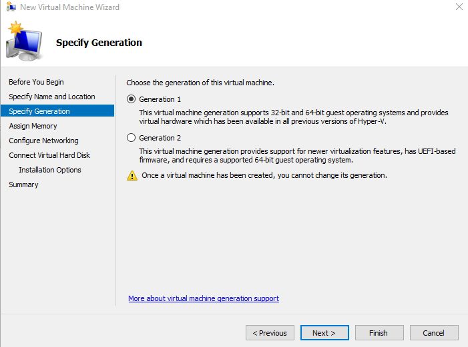Screen dimensions: 468x347
Task: Jump to the Assign Memory step
Action: click(33, 126)
